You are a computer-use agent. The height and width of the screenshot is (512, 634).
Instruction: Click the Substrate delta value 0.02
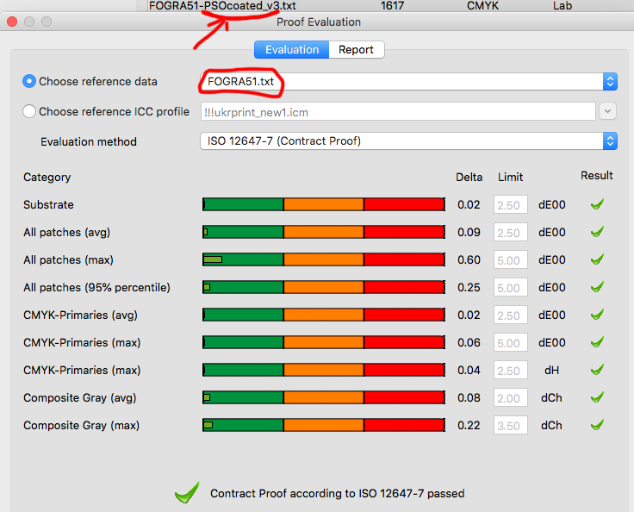tap(469, 205)
